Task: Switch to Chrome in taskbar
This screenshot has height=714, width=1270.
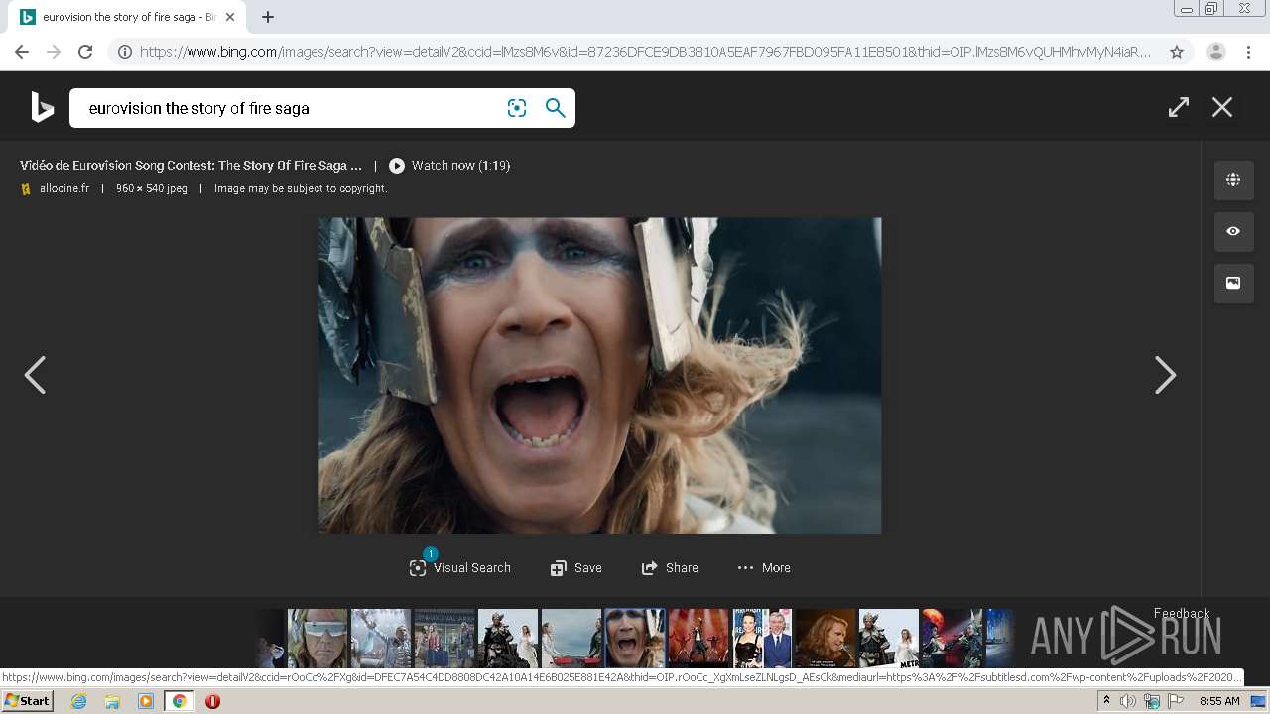Action: tap(179, 701)
